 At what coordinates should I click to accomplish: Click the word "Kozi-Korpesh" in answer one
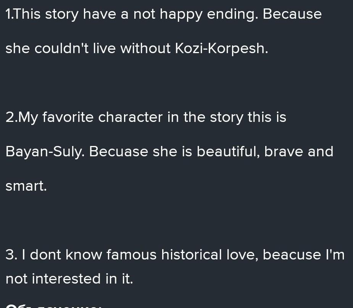click(221, 49)
